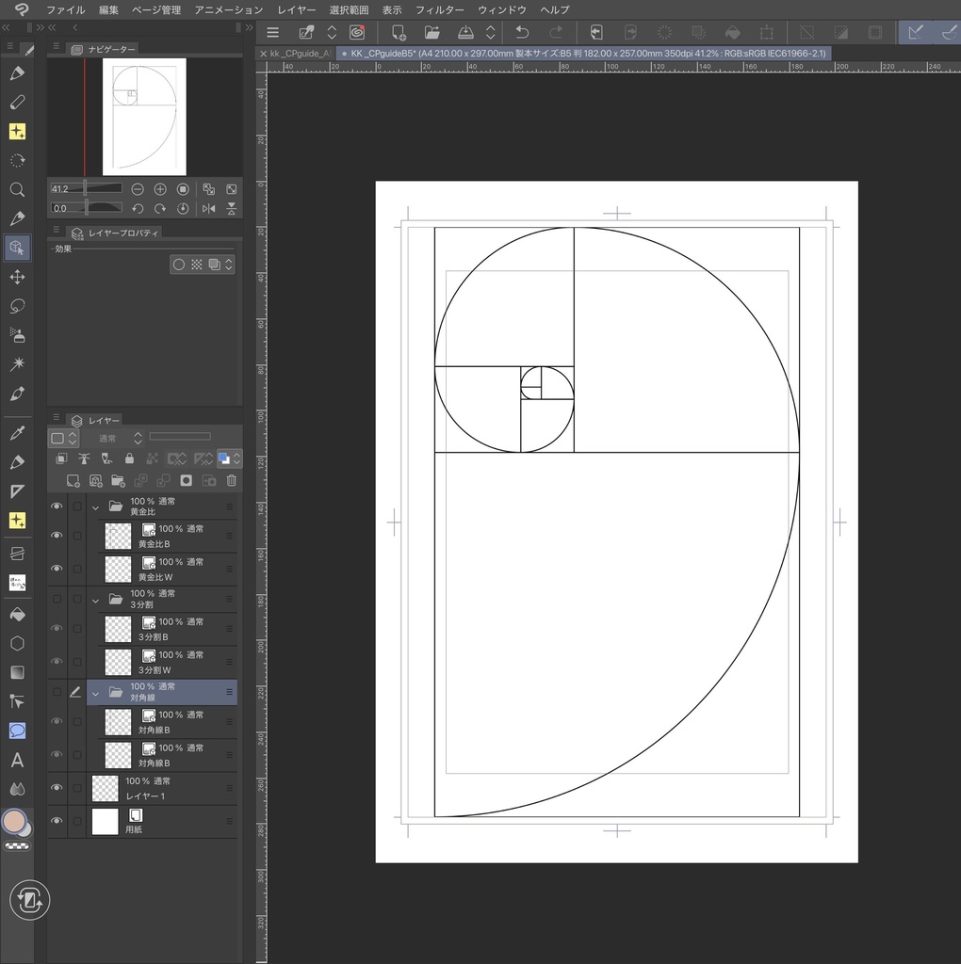961x964 pixels.
Task: Open the ページ管理 menu
Action: point(156,9)
